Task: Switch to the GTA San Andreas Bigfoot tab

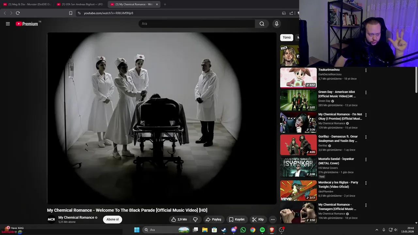Action: 80,4
